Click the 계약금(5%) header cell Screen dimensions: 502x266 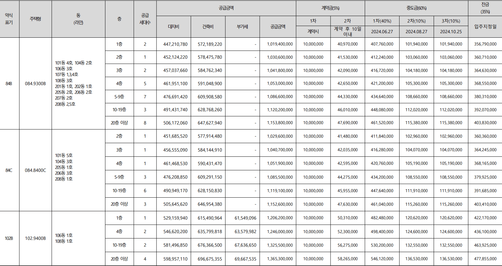pyautogui.click(x=330, y=8)
